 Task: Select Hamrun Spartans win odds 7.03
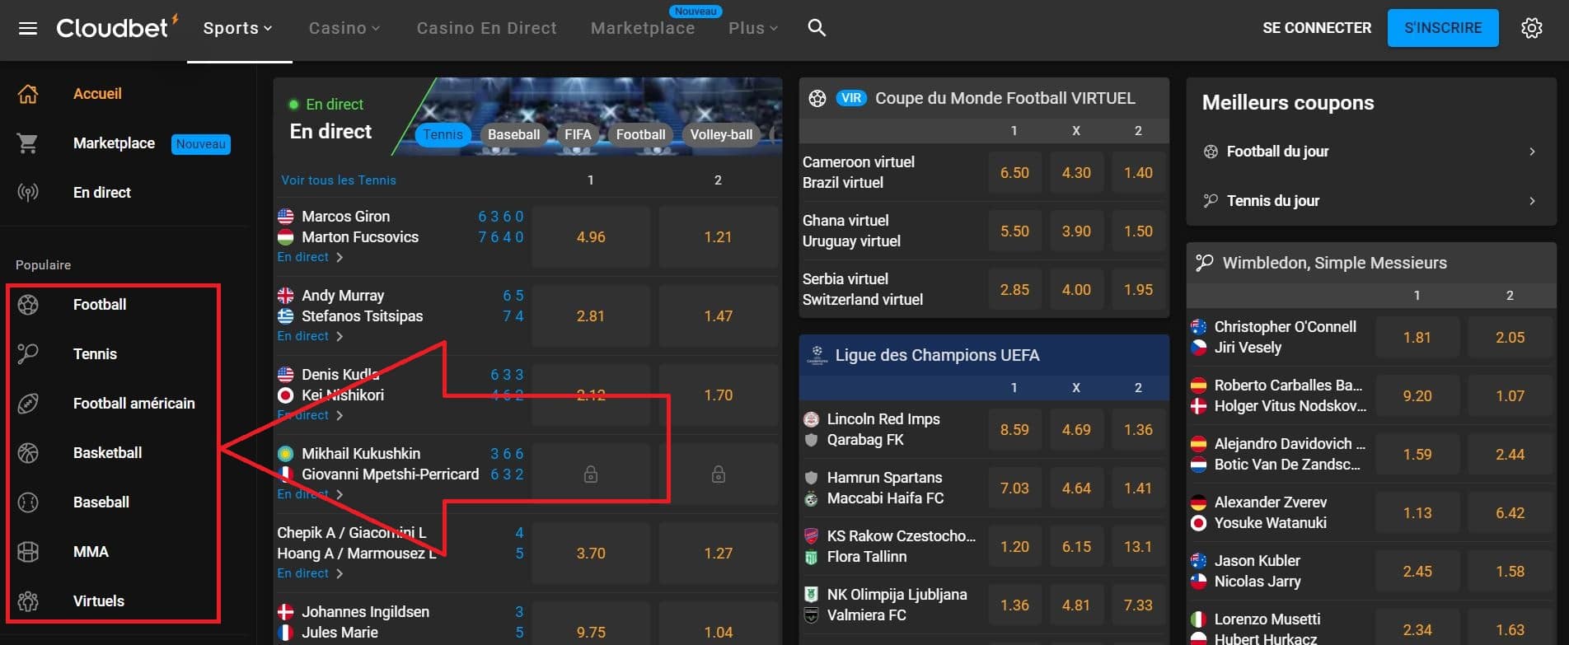coord(1014,488)
